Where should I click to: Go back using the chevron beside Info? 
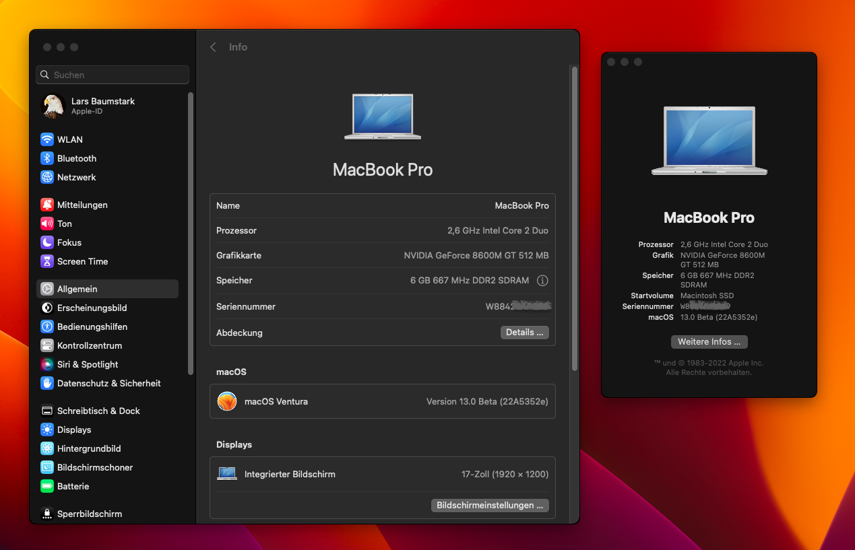213,47
